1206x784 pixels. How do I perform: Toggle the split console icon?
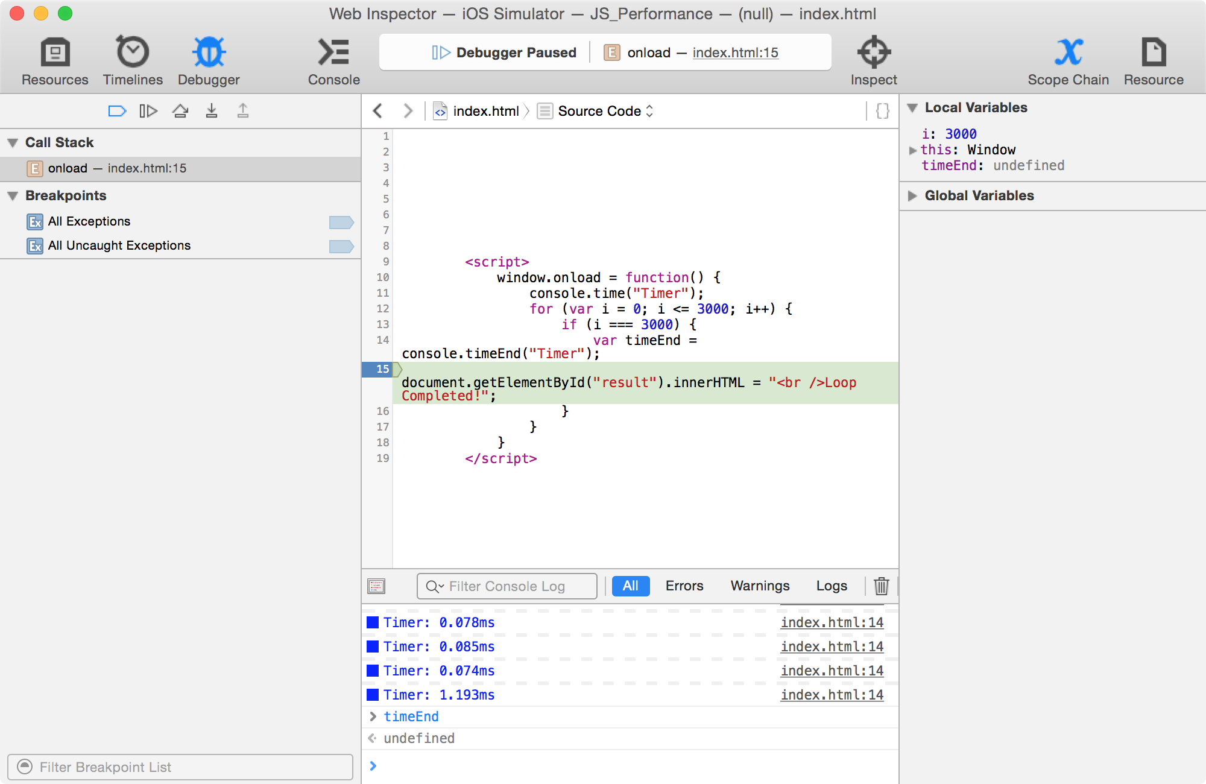pyautogui.click(x=376, y=586)
